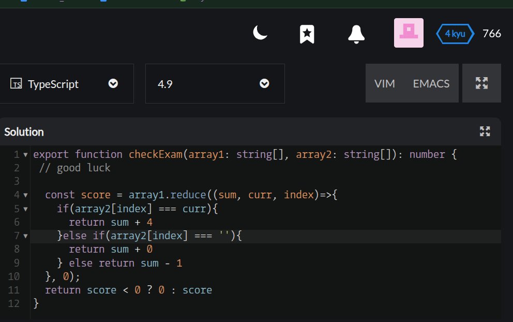Click fullscreen icon beside EMACS
Screen dimensions: 513x322
(481, 83)
